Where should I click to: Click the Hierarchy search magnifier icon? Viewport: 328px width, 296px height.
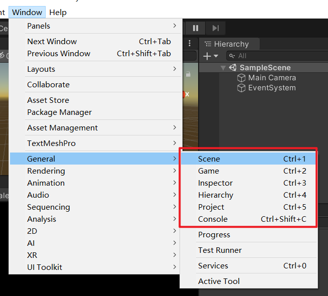tap(232, 56)
